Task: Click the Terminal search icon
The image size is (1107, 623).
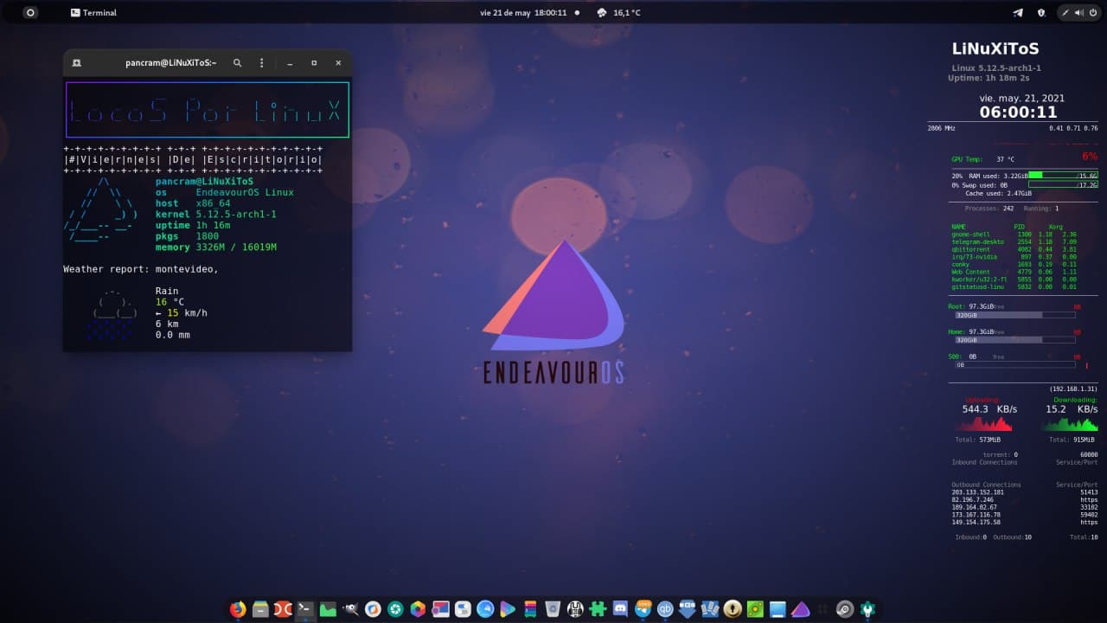Action: (x=237, y=63)
